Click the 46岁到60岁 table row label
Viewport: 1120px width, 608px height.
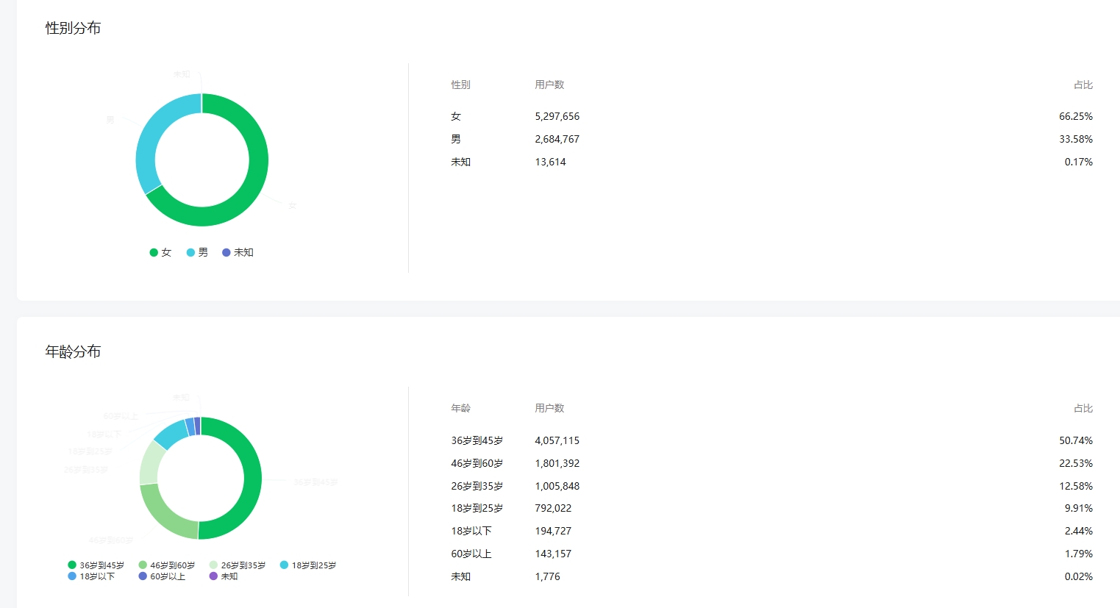pos(477,463)
